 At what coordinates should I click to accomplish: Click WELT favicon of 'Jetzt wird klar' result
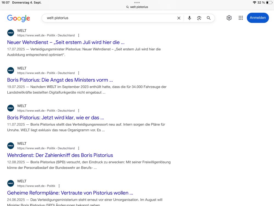coord(11,108)
